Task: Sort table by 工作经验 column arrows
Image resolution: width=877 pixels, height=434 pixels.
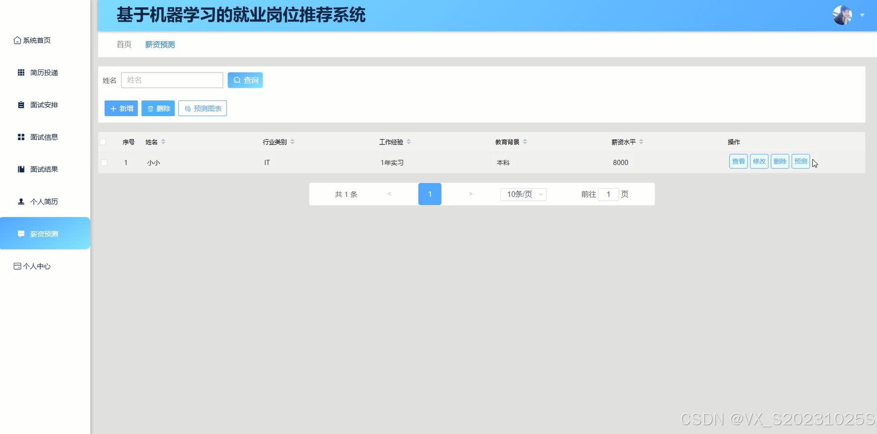Action: [x=408, y=142]
